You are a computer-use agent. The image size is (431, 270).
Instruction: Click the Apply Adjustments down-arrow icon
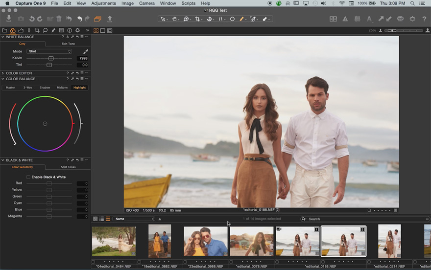(389, 19)
